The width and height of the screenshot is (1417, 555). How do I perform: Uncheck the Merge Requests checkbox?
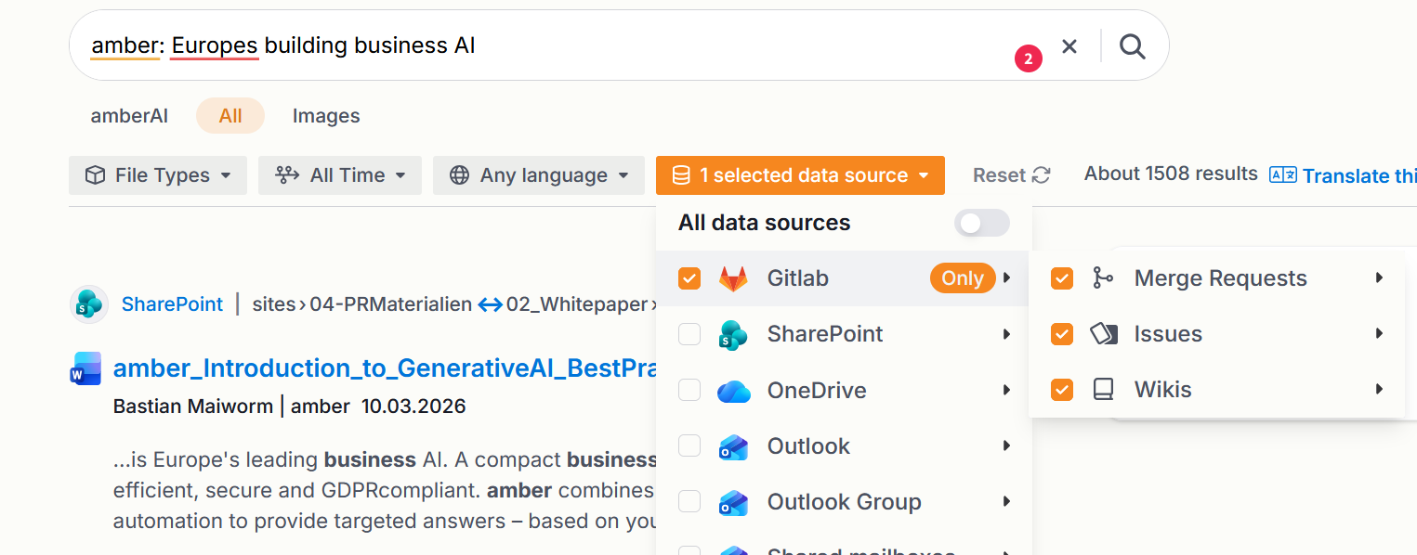click(1062, 278)
